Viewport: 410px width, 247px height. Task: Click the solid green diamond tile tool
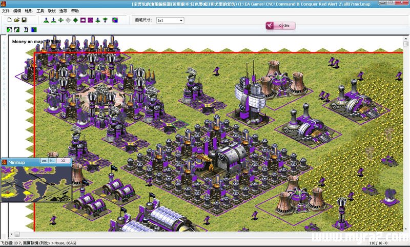point(75,20)
